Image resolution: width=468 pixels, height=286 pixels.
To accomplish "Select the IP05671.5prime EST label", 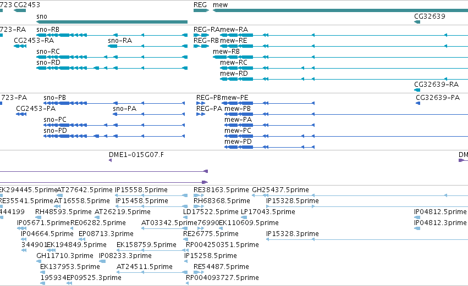I will pos(43,223).
